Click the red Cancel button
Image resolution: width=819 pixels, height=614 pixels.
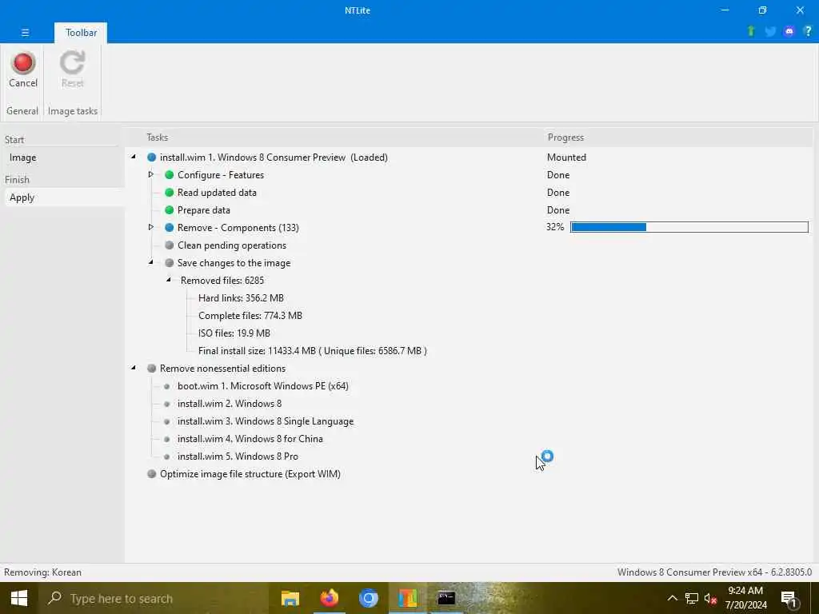23,70
